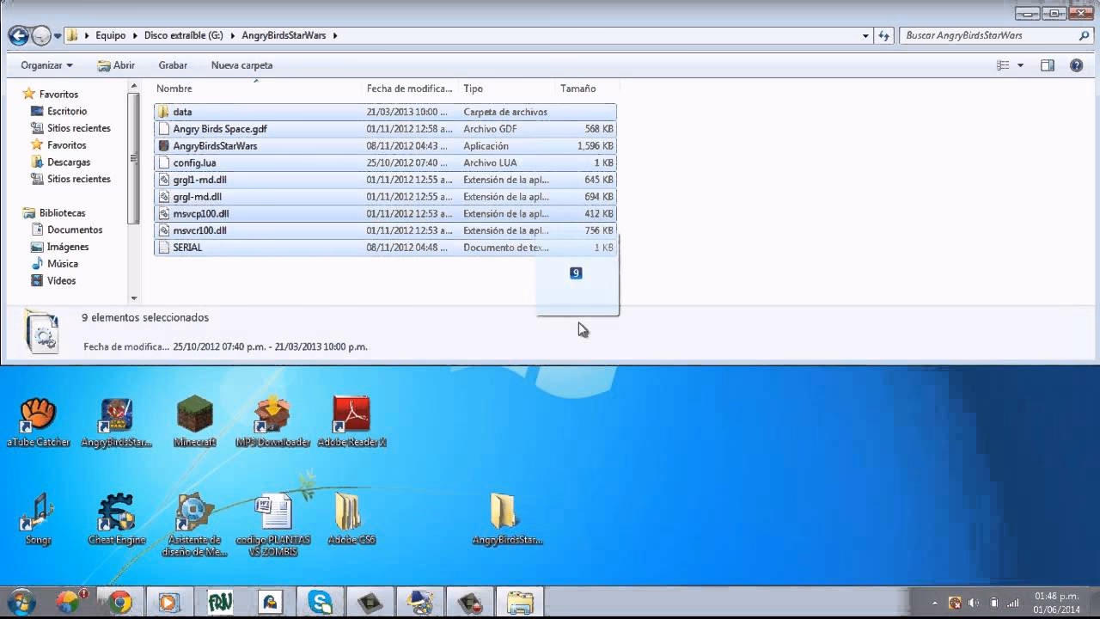
Task: Launch the AngryBirdsStarWars desktop shortcut with bird icon
Action: (x=116, y=421)
